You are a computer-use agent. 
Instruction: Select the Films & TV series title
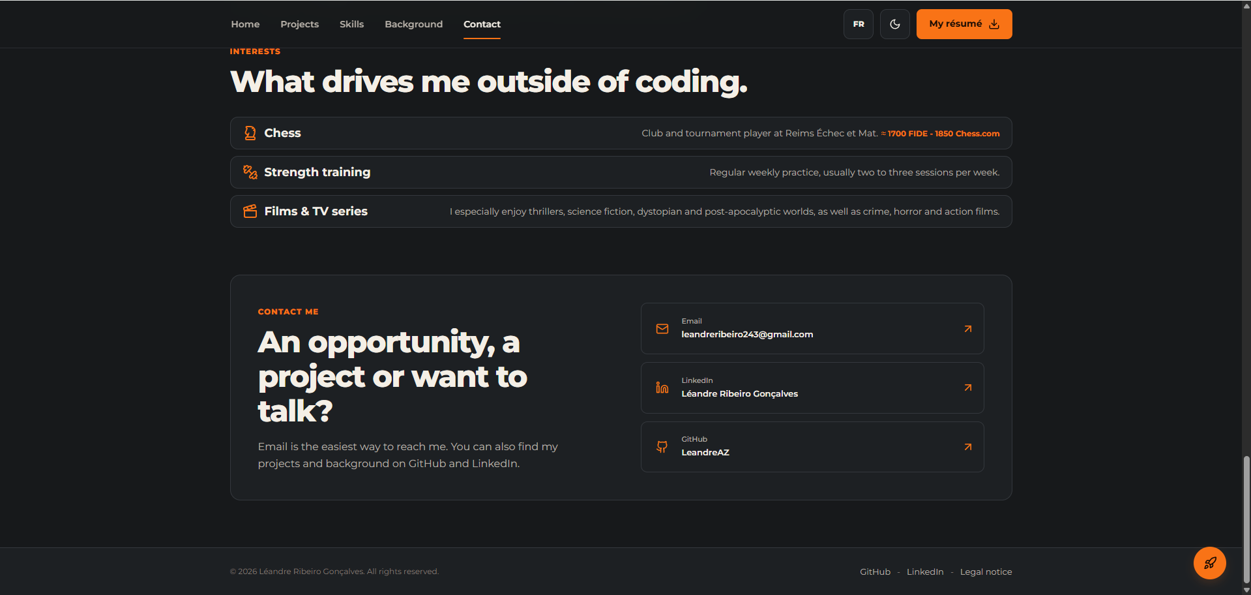(x=316, y=211)
